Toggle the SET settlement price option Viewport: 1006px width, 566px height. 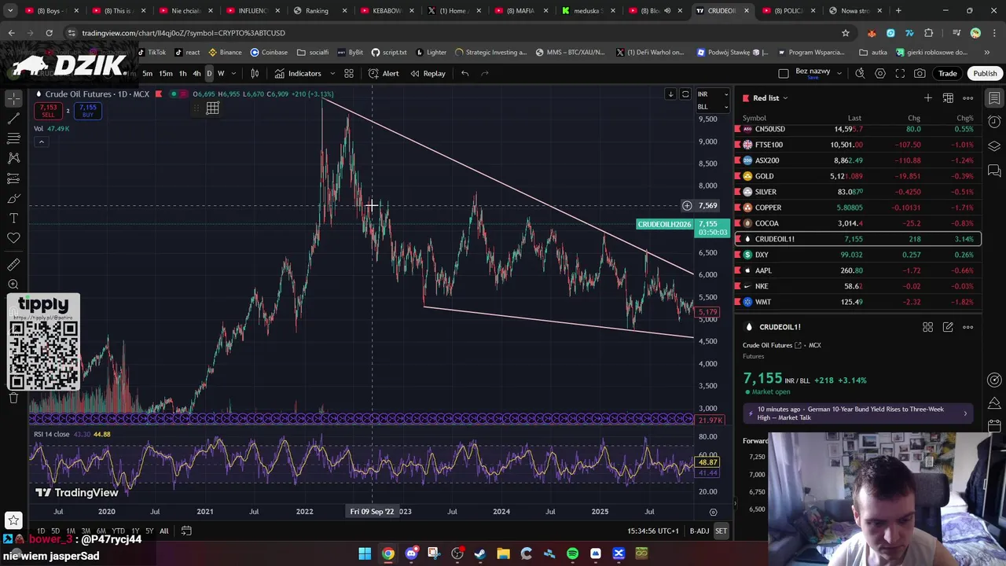[721, 531]
